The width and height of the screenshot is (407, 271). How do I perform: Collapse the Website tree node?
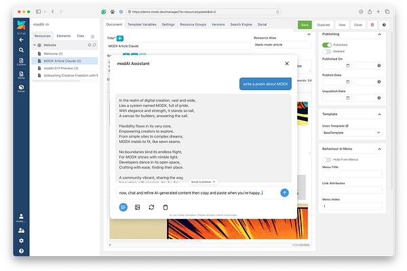pyautogui.click(x=35, y=45)
